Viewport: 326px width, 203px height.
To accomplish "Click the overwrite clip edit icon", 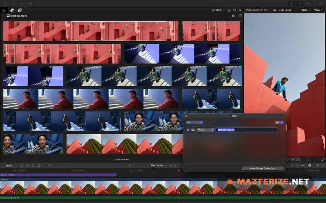I will (x=38, y=166).
